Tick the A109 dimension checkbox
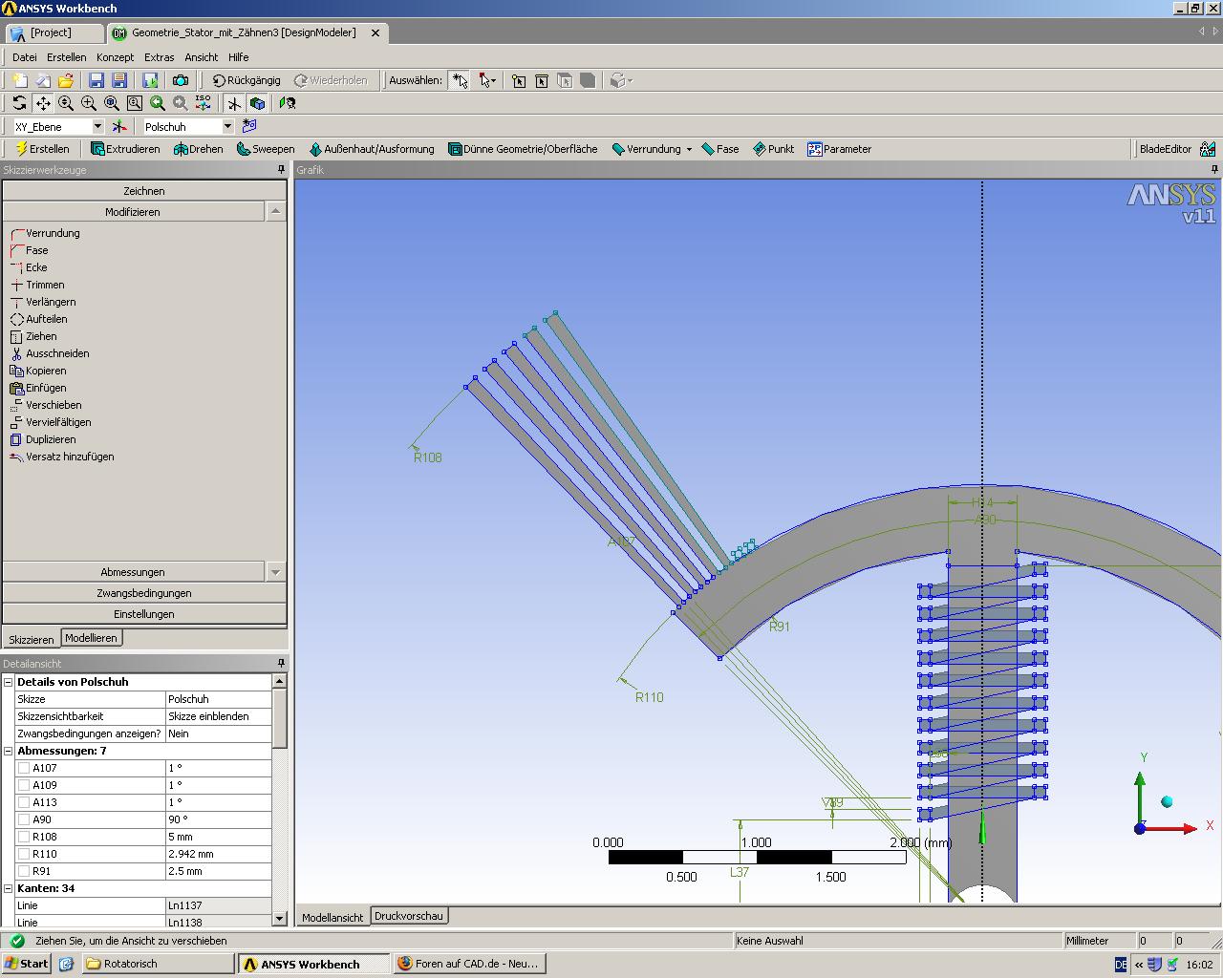 click(24, 785)
